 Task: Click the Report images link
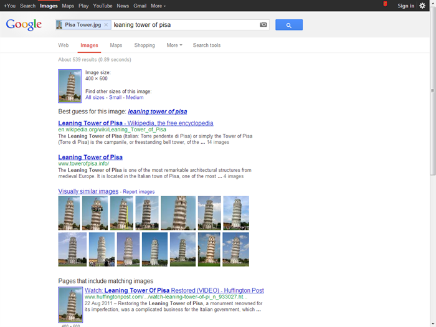pos(139,192)
